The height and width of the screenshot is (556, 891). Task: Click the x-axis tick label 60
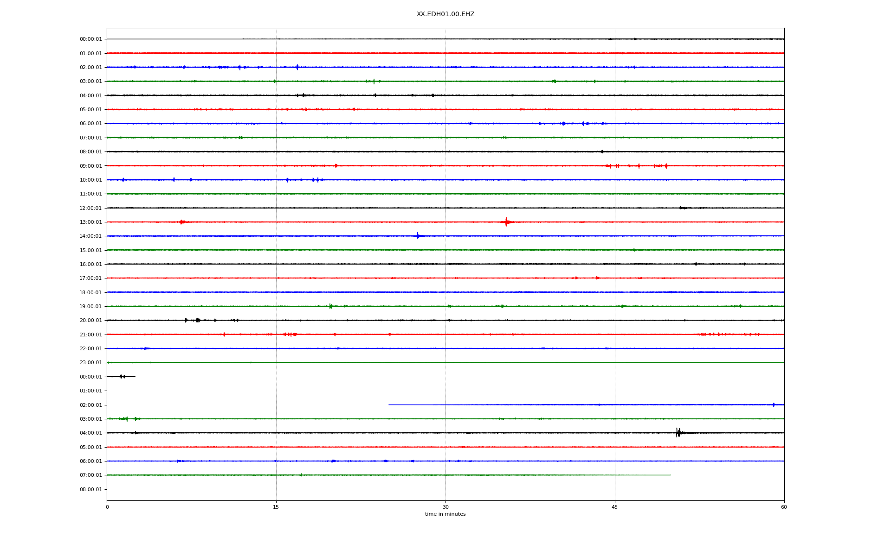point(784,507)
